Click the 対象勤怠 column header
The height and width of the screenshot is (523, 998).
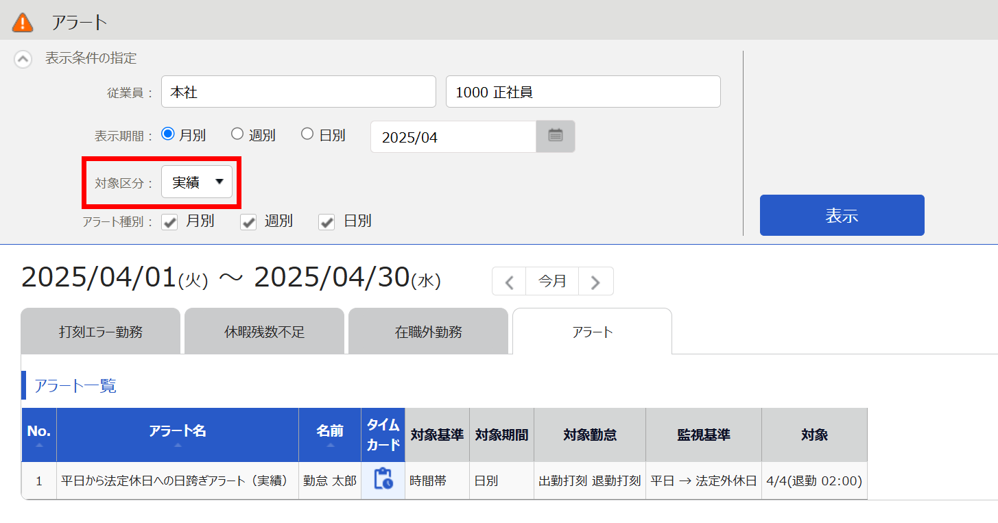click(x=590, y=435)
